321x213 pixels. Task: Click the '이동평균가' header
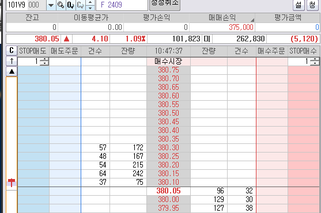pyautogui.click(x=91, y=18)
